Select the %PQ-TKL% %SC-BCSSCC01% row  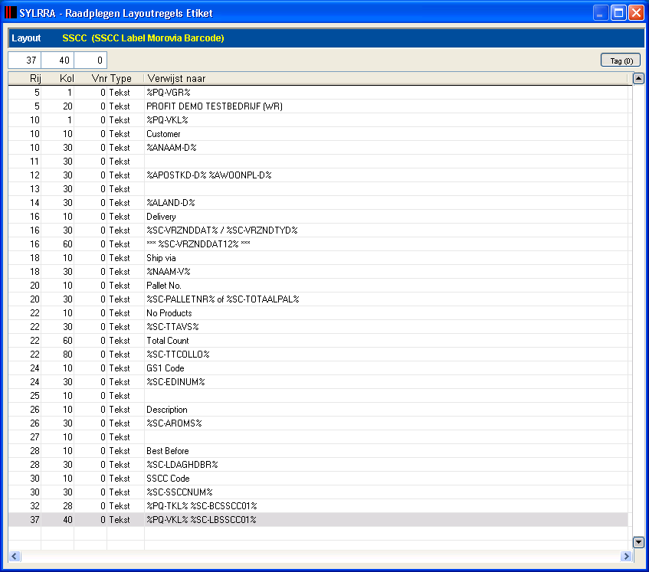(x=318, y=506)
